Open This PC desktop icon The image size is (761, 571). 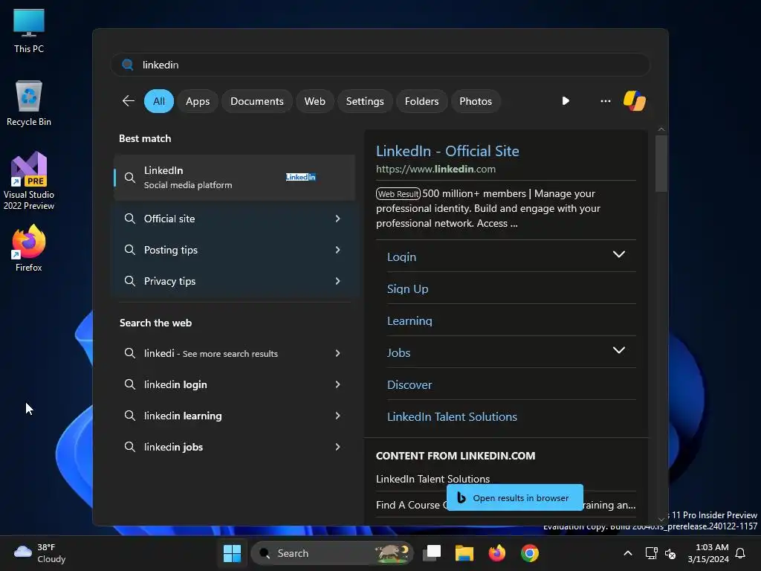[x=29, y=30]
